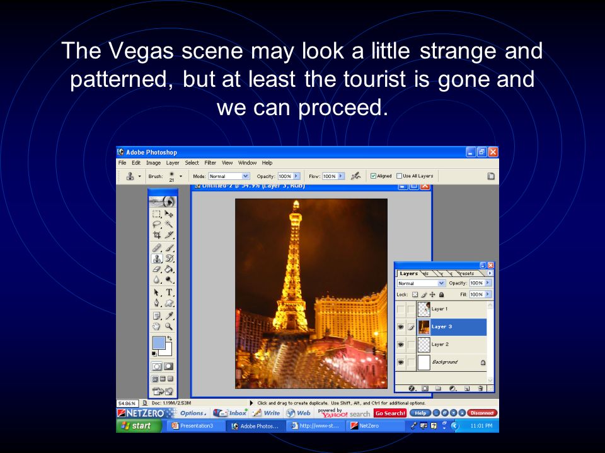The width and height of the screenshot is (605, 453).
Task: Select the Path Selection arrow tool
Action: [157, 293]
